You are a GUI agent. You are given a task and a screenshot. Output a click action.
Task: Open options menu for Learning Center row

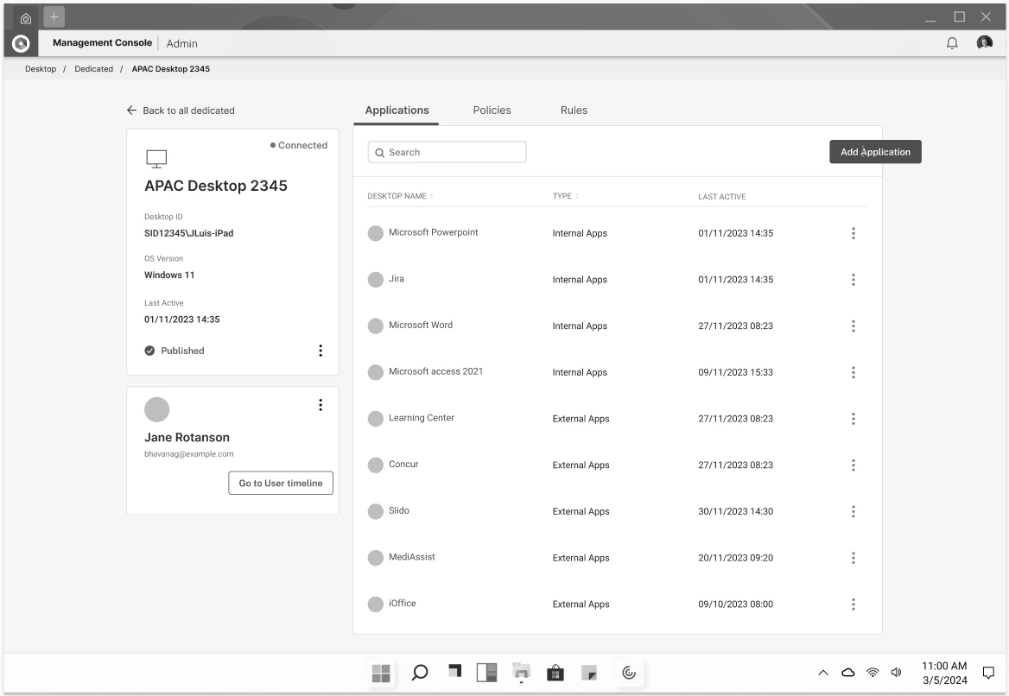point(854,419)
